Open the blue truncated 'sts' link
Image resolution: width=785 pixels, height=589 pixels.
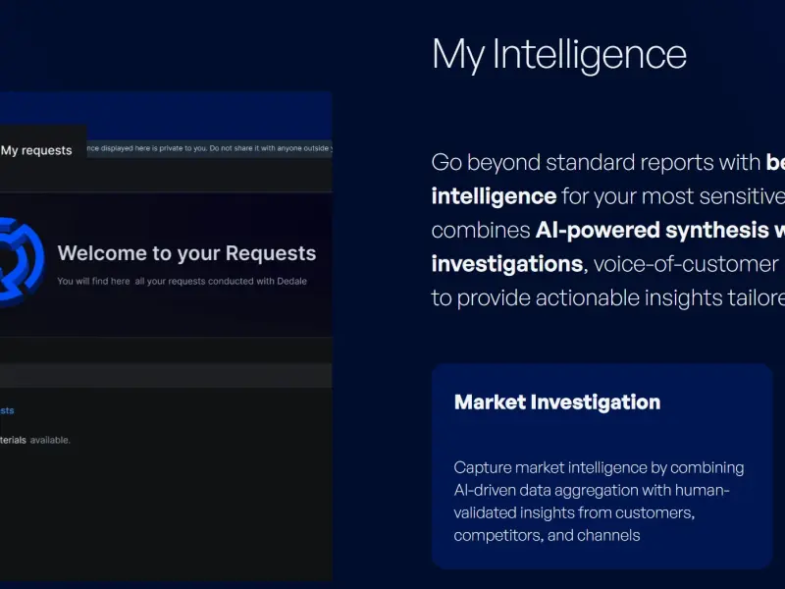[x=7, y=410]
